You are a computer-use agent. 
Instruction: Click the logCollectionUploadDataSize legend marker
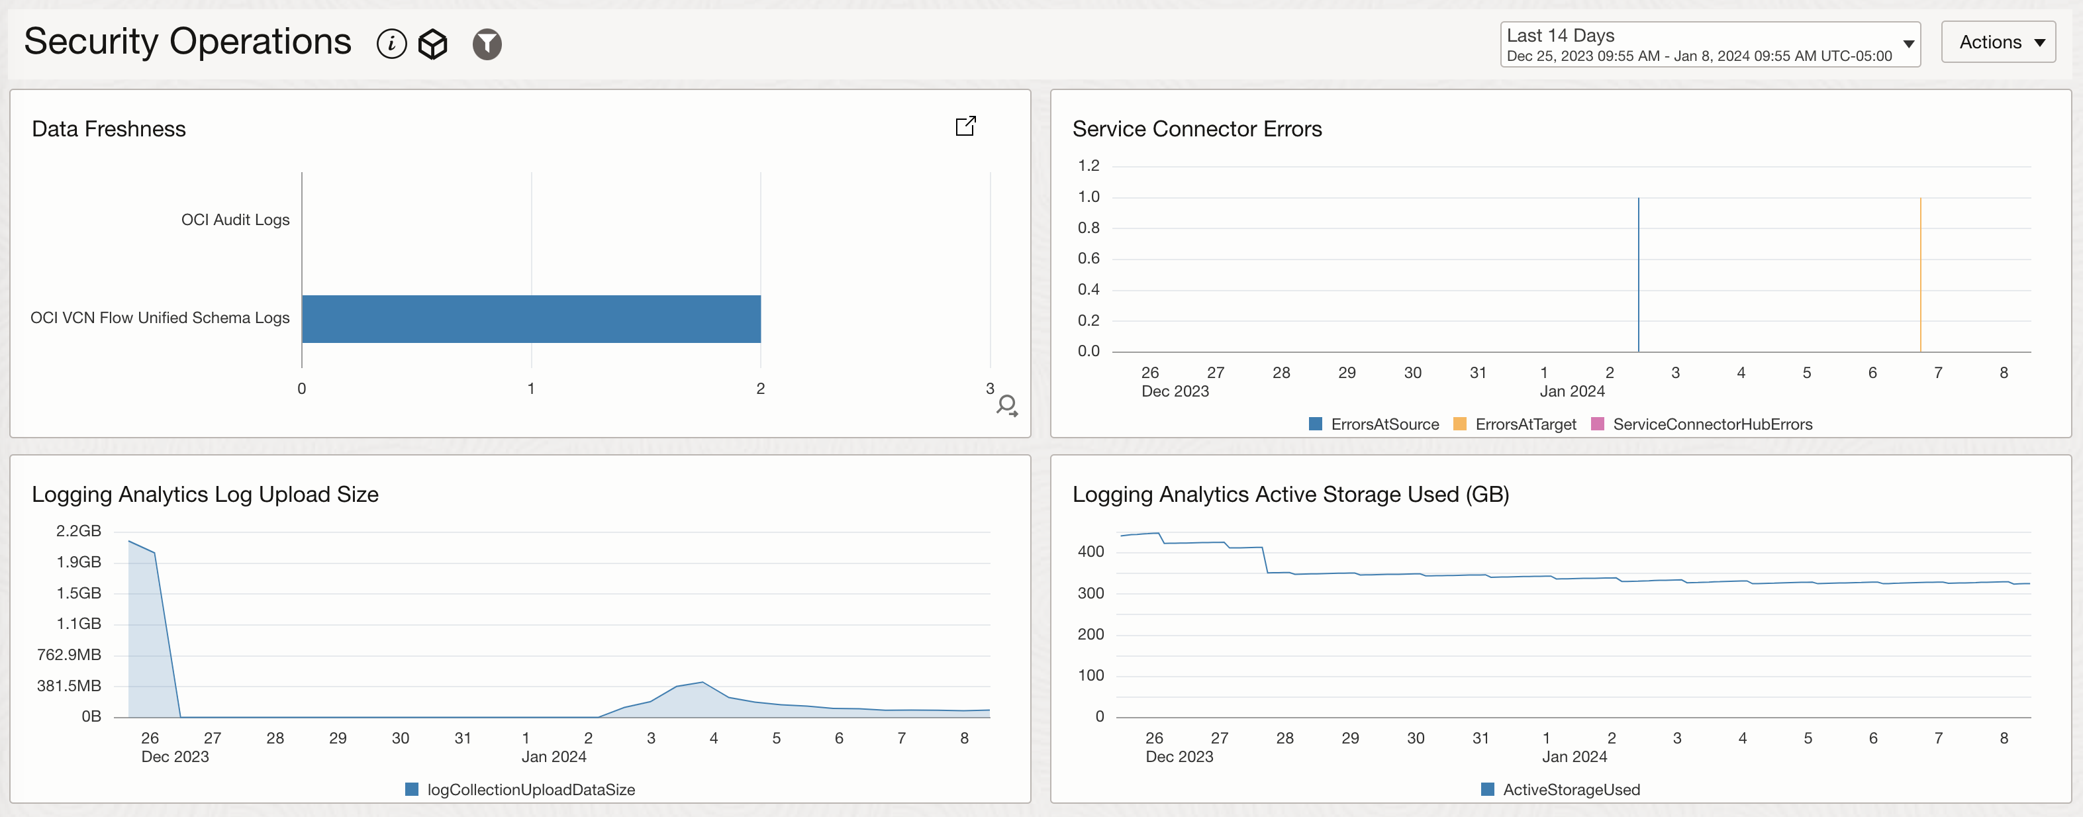412,789
